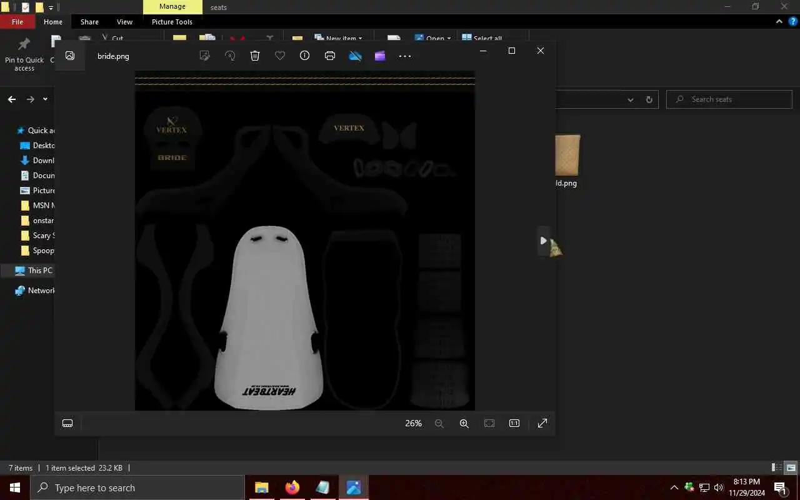Open the File menu tab
Image resolution: width=800 pixels, height=500 pixels.
(x=17, y=22)
